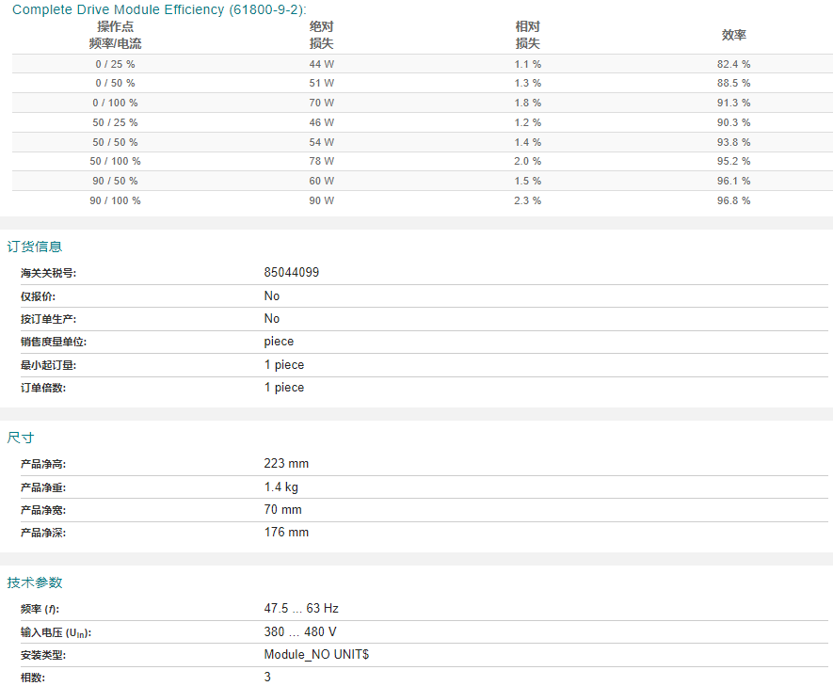Click the 产品净高 value 223 mm
833x686 pixels.
pos(286,464)
